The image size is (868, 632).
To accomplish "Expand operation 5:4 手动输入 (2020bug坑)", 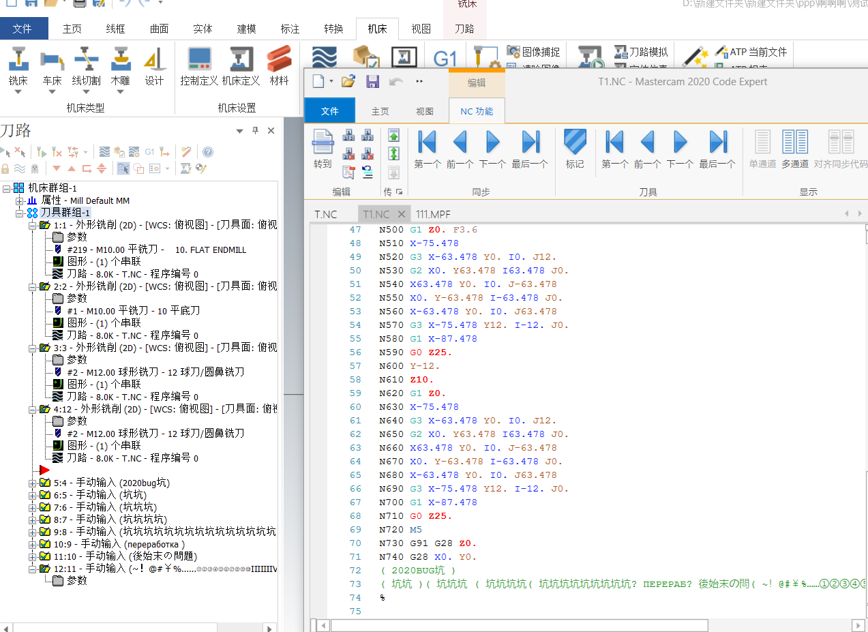I will pyautogui.click(x=32, y=483).
